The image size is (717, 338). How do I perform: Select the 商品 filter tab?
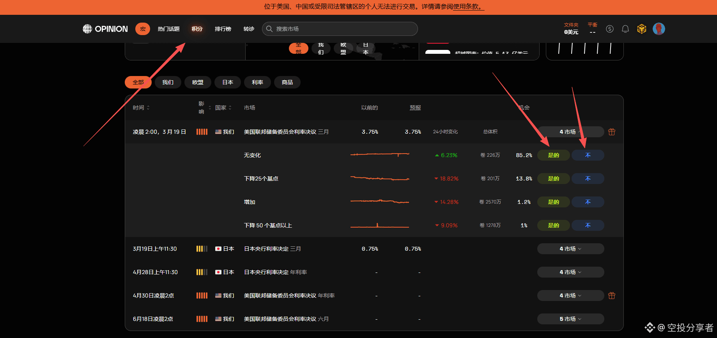point(287,82)
